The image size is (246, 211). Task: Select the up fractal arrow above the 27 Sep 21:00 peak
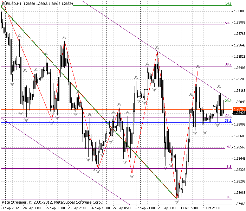pos(157,47)
